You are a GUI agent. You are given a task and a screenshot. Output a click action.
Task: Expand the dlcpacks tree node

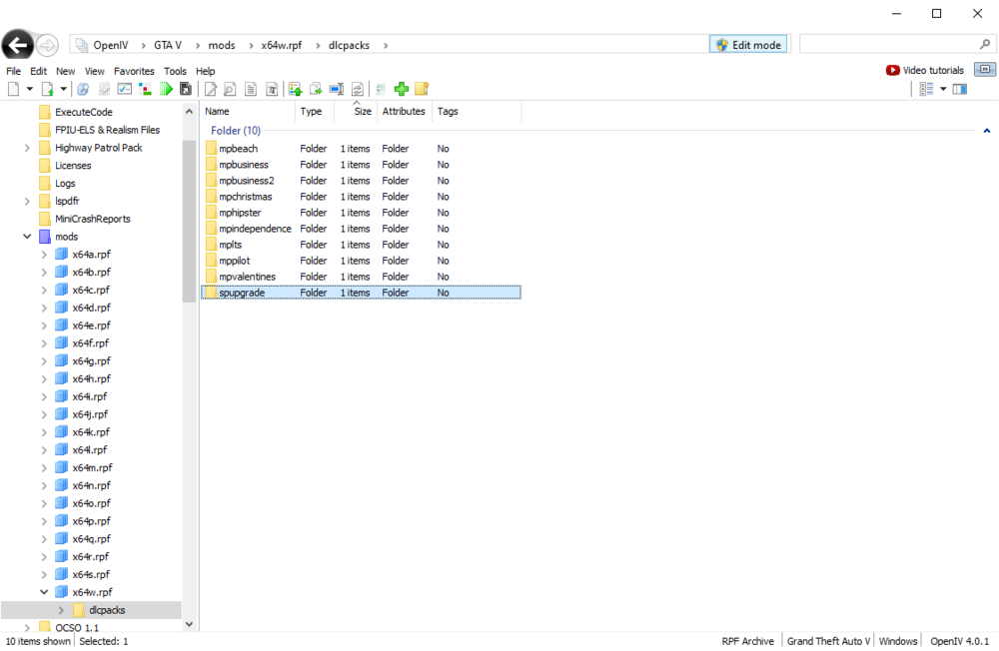tap(61, 610)
